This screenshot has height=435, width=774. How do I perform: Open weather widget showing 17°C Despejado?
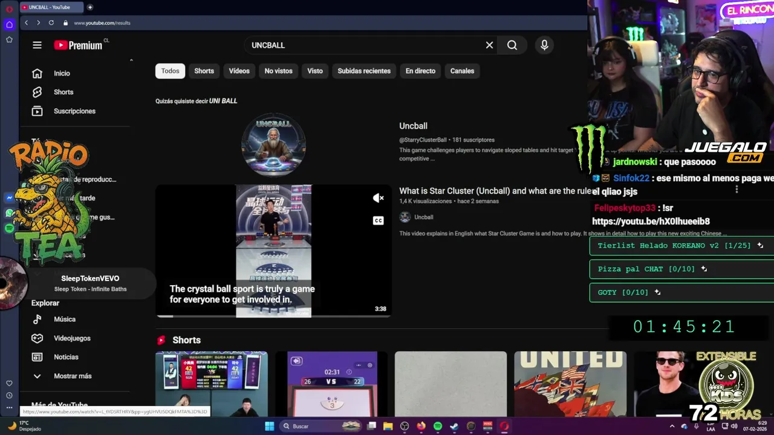click(23, 426)
